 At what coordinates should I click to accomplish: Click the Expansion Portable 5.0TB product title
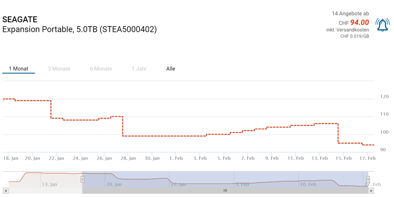point(79,30)
